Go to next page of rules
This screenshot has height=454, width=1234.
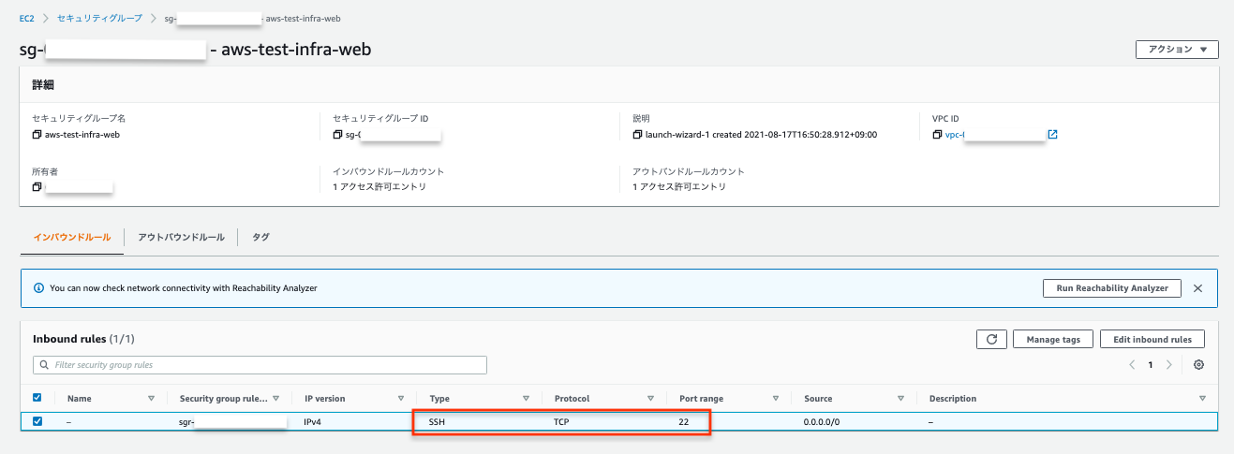[1168, 365]
